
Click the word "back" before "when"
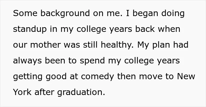pyautogui.click(x=145, y=29)
